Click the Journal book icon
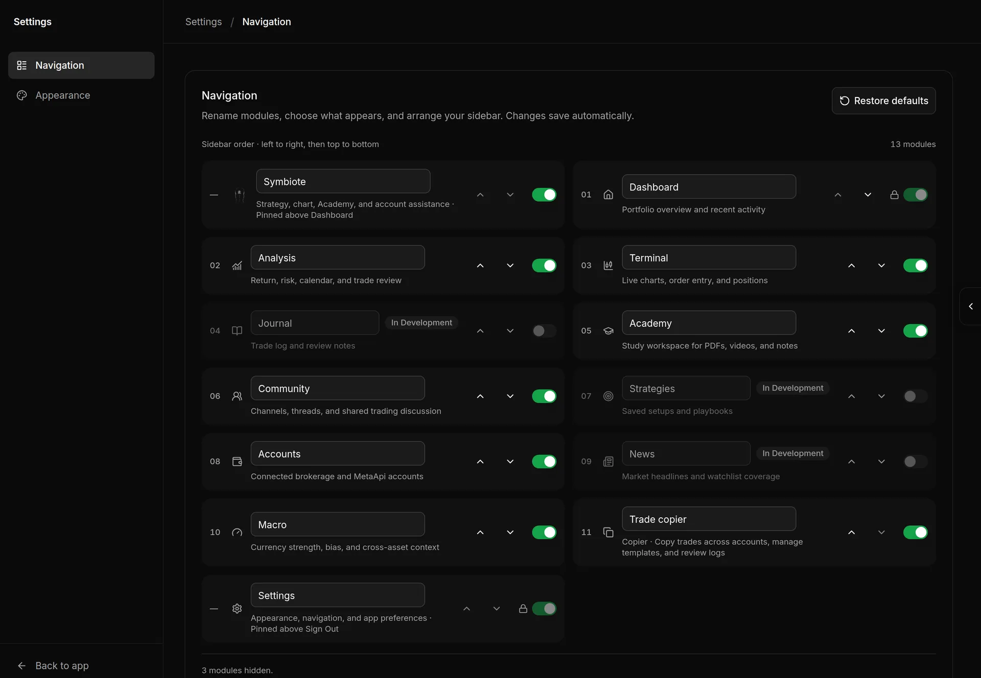 point(237,331)
